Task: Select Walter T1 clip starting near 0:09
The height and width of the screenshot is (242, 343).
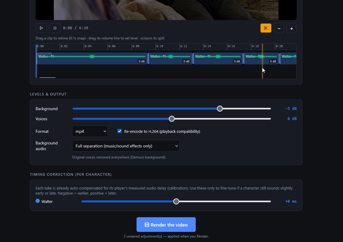Action: 170,58
